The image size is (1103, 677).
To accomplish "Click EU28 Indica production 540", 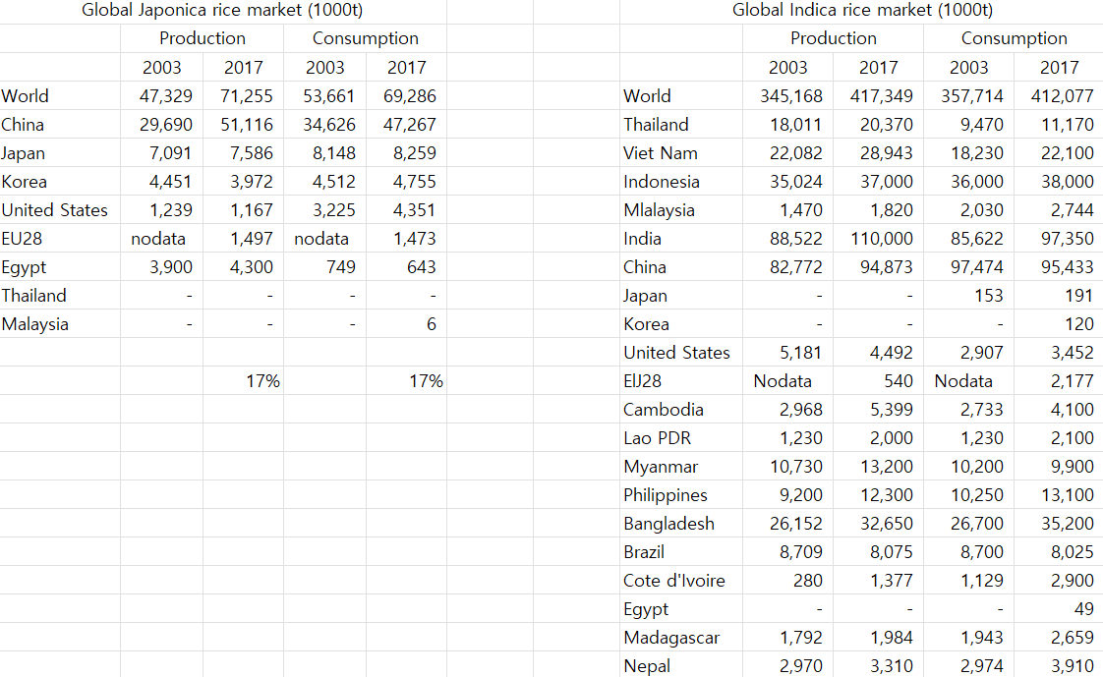I will [899, 381].
